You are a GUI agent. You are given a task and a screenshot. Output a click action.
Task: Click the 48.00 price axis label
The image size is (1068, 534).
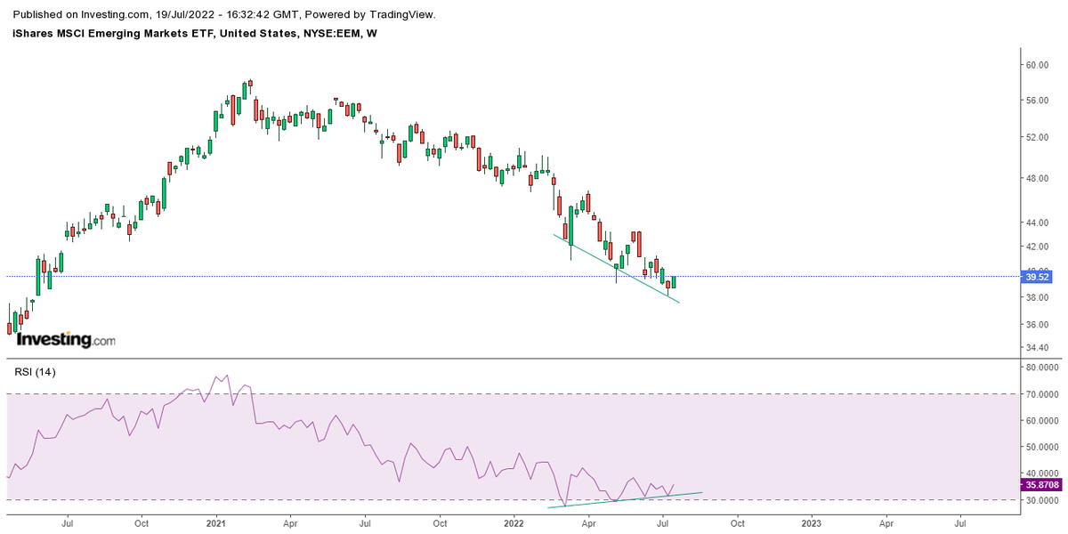(x=1038, y=178)
